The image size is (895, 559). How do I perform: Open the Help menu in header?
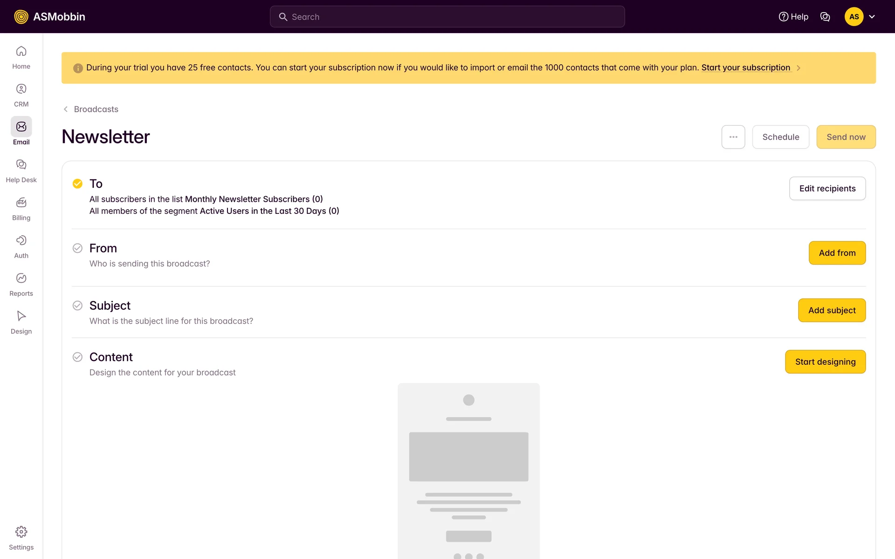(x=793, y=17)
